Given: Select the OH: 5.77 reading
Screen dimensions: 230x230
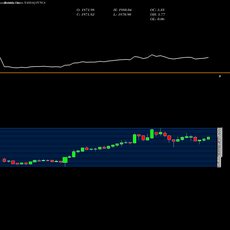Looking at the screenshot, I should point(158,15).
